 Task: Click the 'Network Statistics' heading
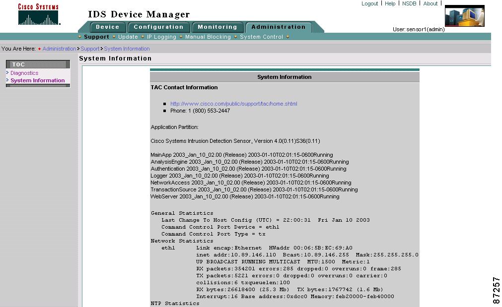pyautogui.click(x=182, y=241)
